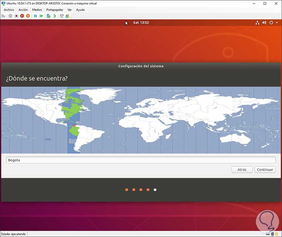Screen dimensions: 282x237
Task: Click the 'Configuración del sistema' title text
Action: (x=141, y=66)
